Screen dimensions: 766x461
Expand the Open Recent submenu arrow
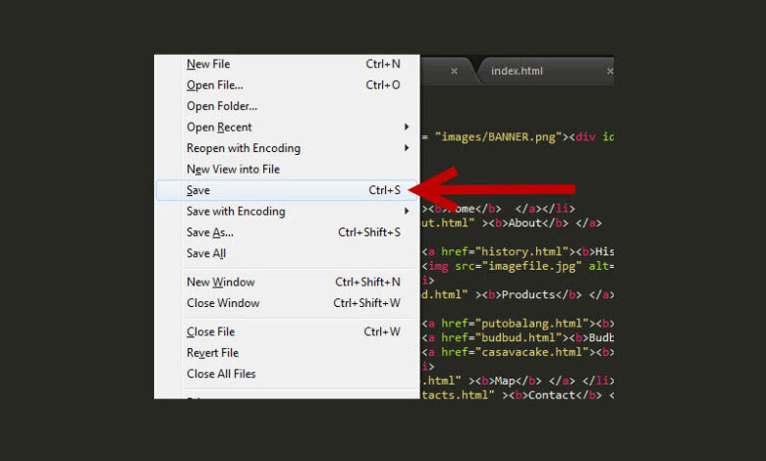(407, 128)
